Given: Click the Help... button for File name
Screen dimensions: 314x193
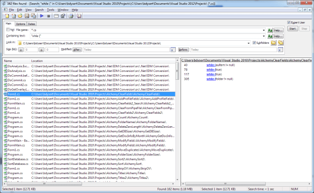Looking at the screenshot, I should (278, 30).
